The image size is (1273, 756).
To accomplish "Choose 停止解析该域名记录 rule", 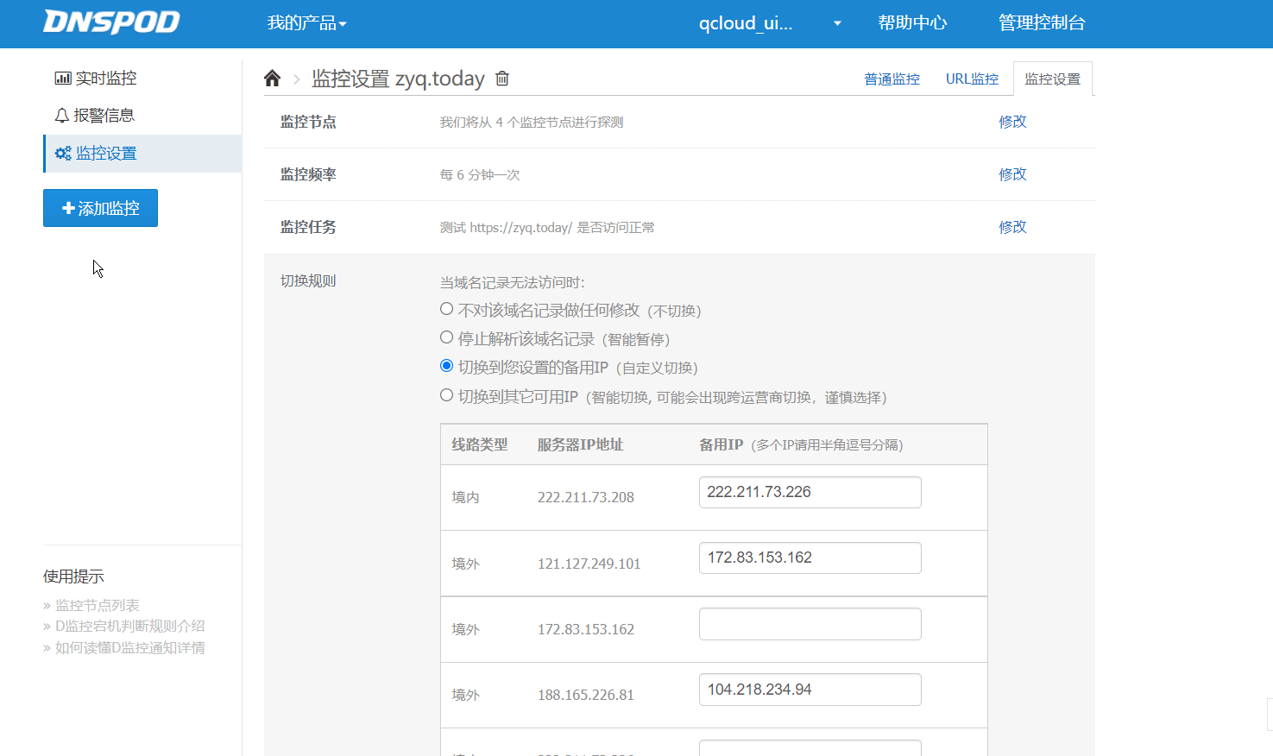I will click(446, 337).
